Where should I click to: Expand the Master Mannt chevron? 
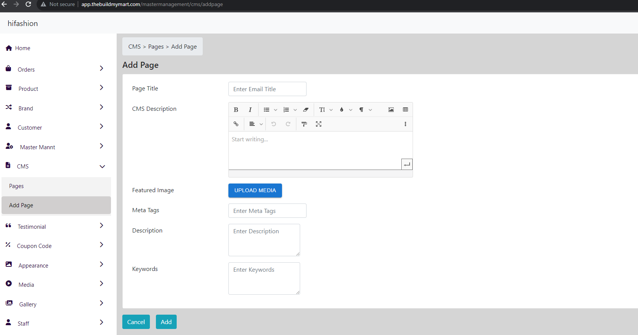[x=102, y=146]
